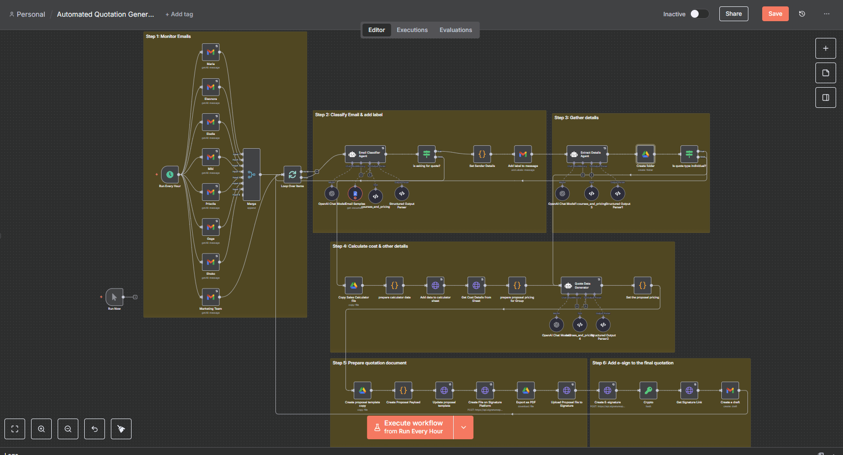The width and height of the screenshot is (843, 455).
Task: Expand the Execute workflow trigger dropdown arrow
Action: [x=464, y=427]
